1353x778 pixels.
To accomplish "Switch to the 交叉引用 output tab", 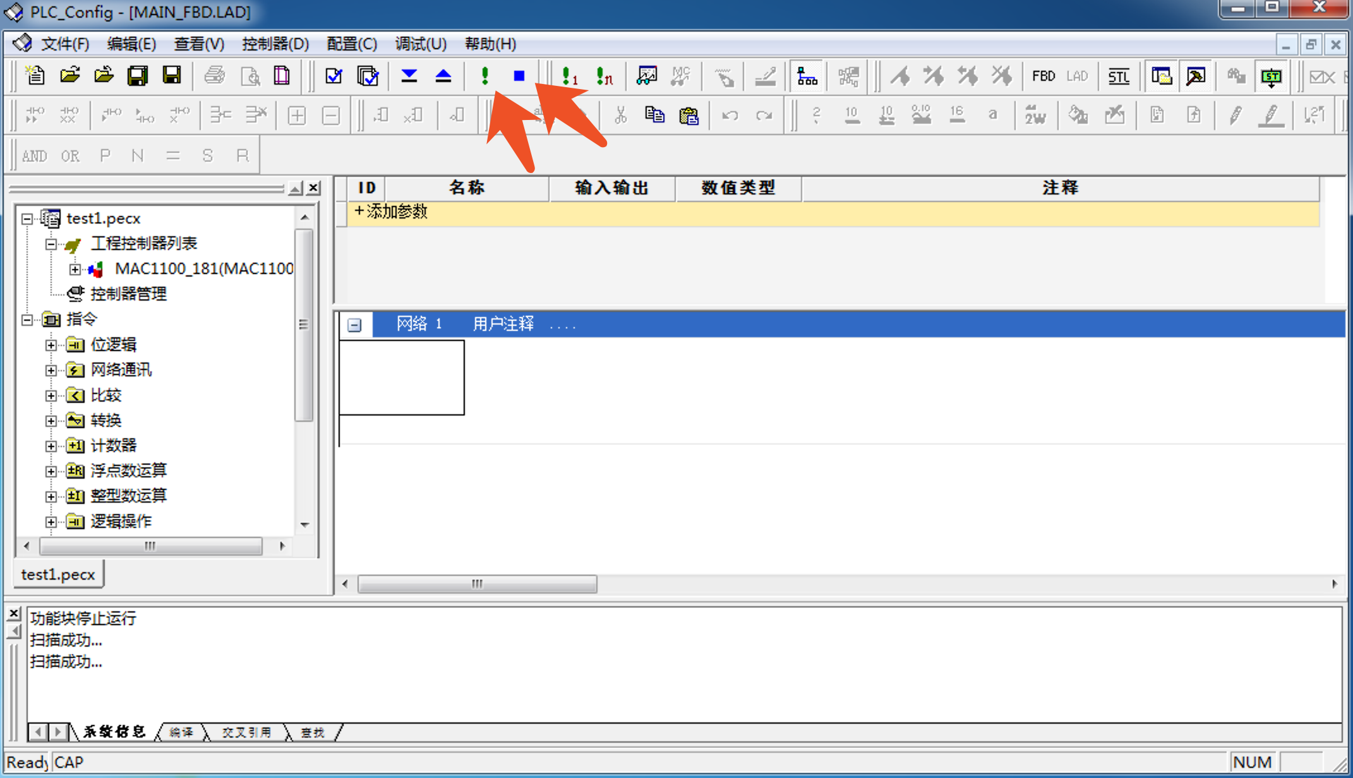I will click(246, 733).
